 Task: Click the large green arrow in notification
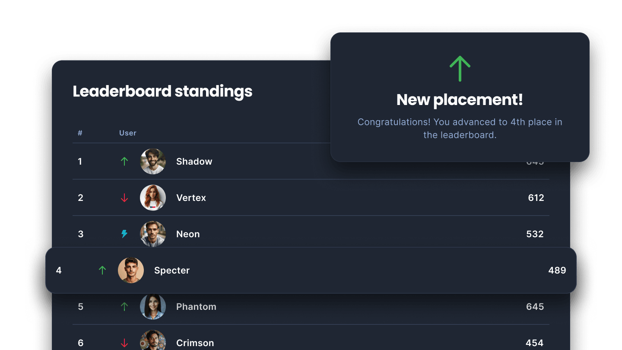tap(460, 69)
